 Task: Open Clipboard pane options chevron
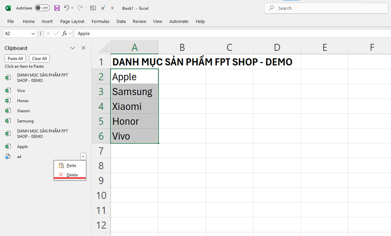click(x=72, y=48)
